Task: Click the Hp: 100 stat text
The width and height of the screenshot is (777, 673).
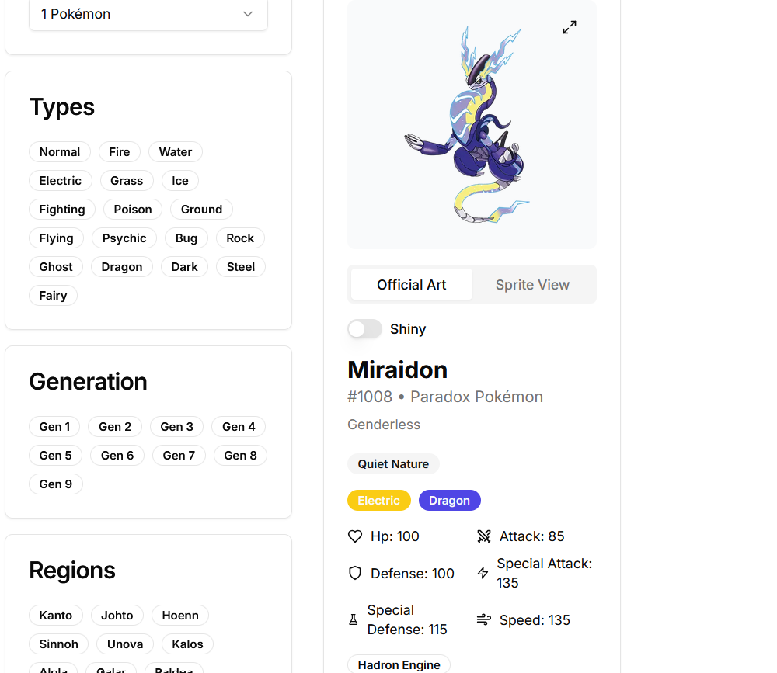Action: [395, 536]
